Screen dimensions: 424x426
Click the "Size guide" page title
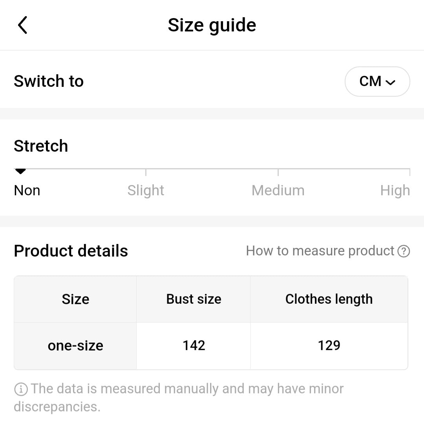pyautogui.click(x=212, y=25)
